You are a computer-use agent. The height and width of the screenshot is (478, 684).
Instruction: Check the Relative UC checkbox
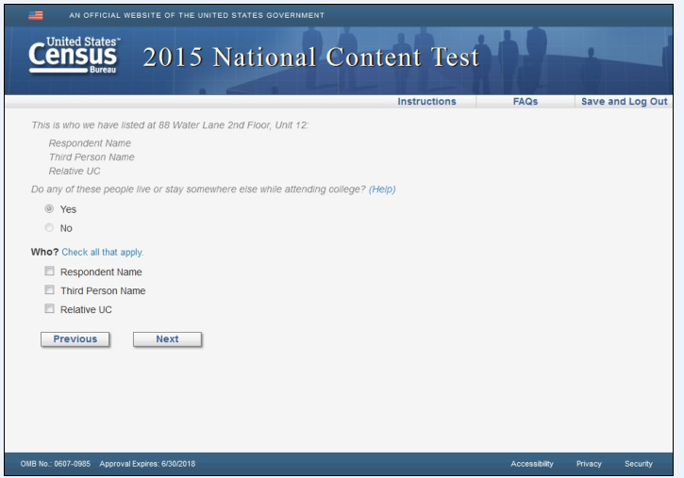(x=49, y=308)
